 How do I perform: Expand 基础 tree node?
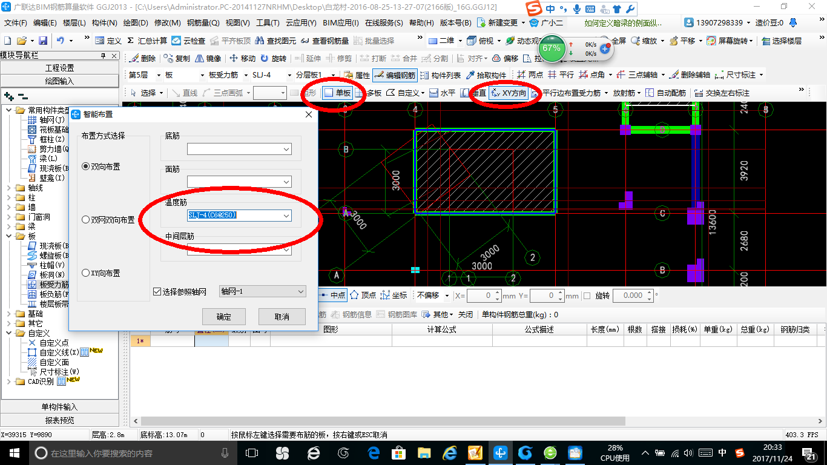tap(8, 314)
